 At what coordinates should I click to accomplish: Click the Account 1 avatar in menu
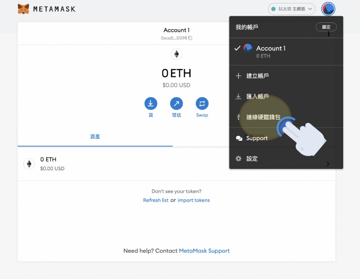pyautogui.click(x=248, y=48)
